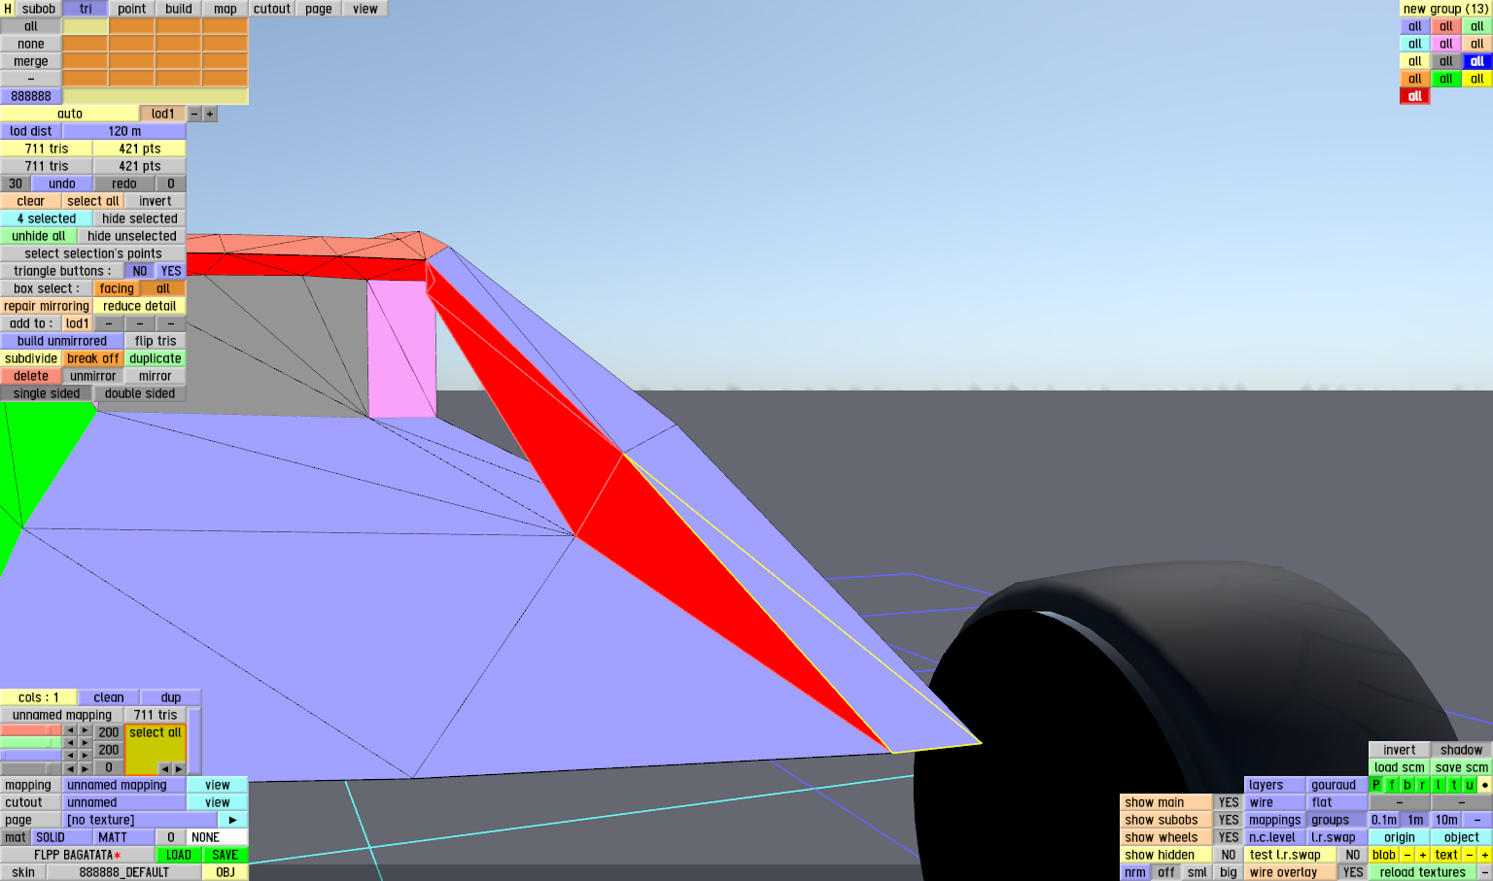Click the red slider's left arrow

click(x=70, y=730)
